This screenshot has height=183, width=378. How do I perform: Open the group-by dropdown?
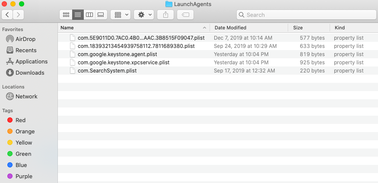click(121, 15)
